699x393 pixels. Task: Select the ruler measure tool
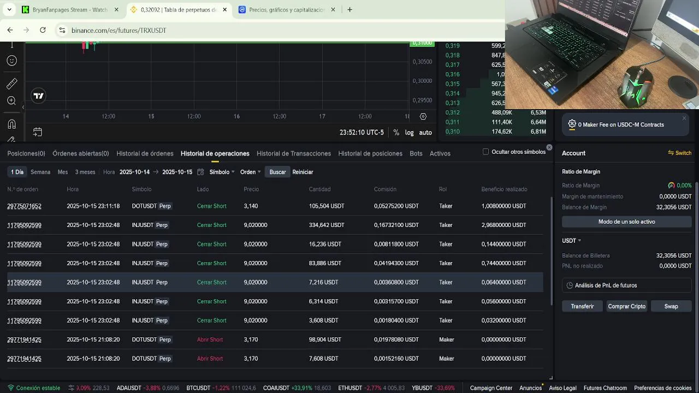(11, 84)
